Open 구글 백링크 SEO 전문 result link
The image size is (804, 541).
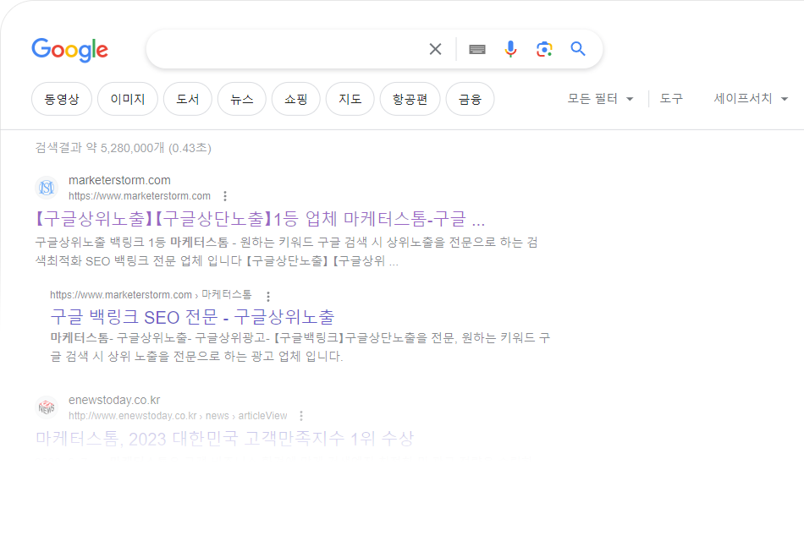192,317
